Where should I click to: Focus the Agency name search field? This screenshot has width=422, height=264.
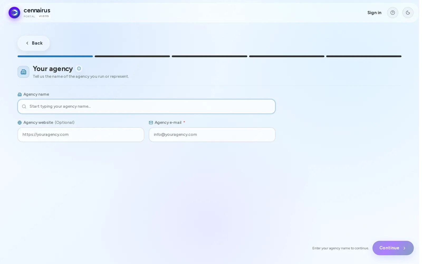[x=146, y=106]
